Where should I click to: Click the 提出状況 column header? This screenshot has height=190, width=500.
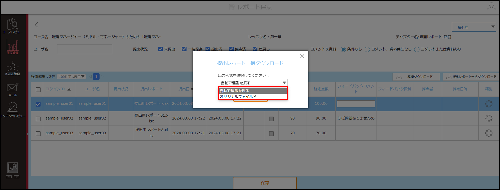coord(121,89)
